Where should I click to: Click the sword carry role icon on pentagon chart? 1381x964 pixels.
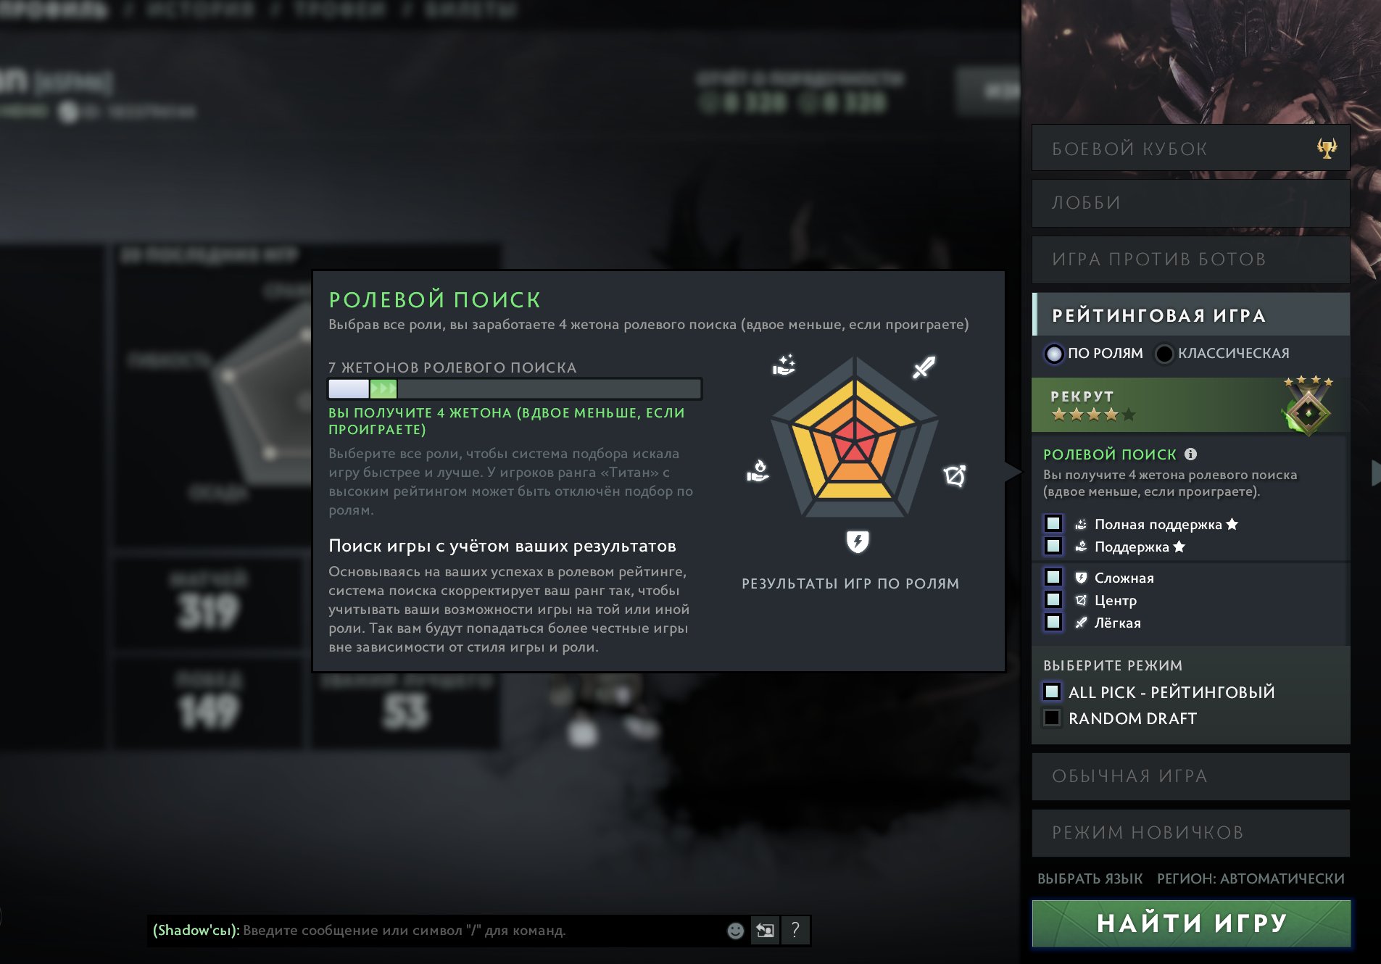924,367
